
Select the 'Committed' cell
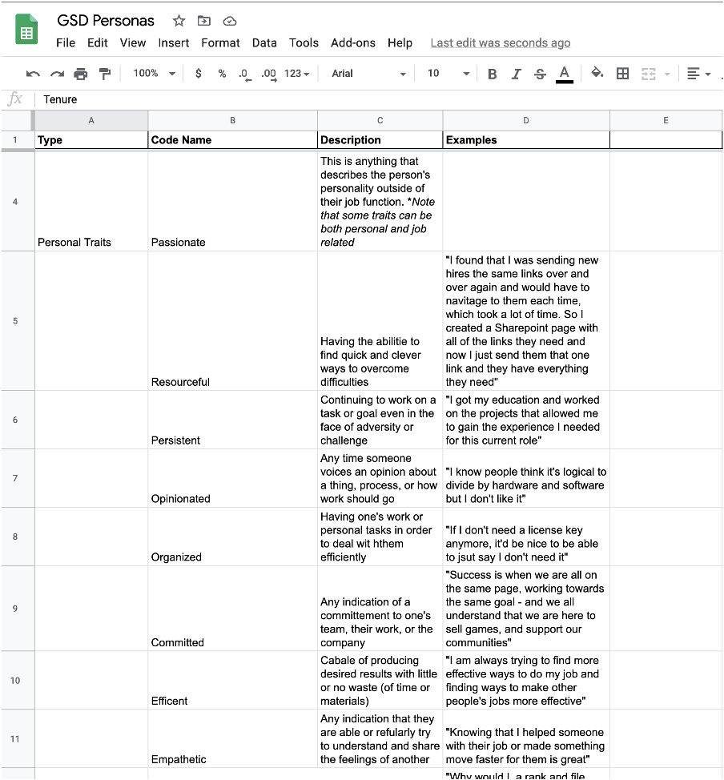(x=232, y=609)
